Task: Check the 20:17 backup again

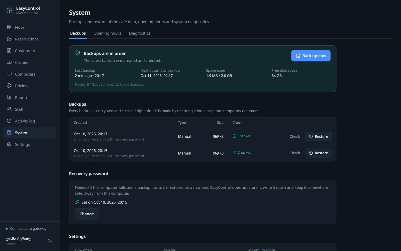Action: pyautogui.click(x=295, y=137)
